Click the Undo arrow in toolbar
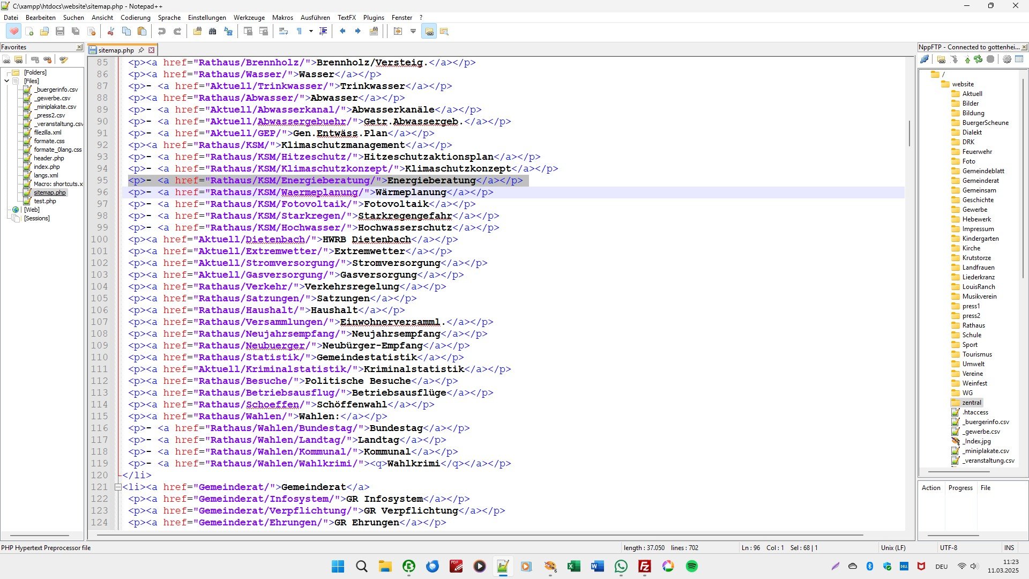1029x579 pixels. 162,31
